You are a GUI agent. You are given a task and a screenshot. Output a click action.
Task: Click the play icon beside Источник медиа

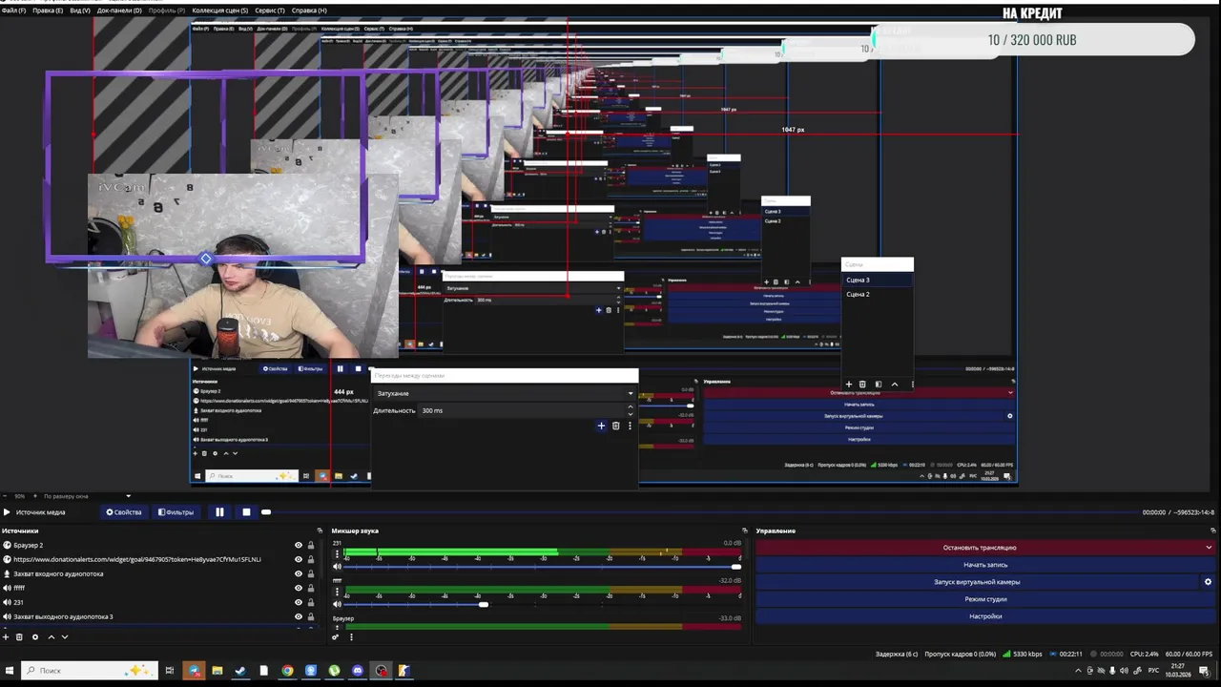[7, 512]
